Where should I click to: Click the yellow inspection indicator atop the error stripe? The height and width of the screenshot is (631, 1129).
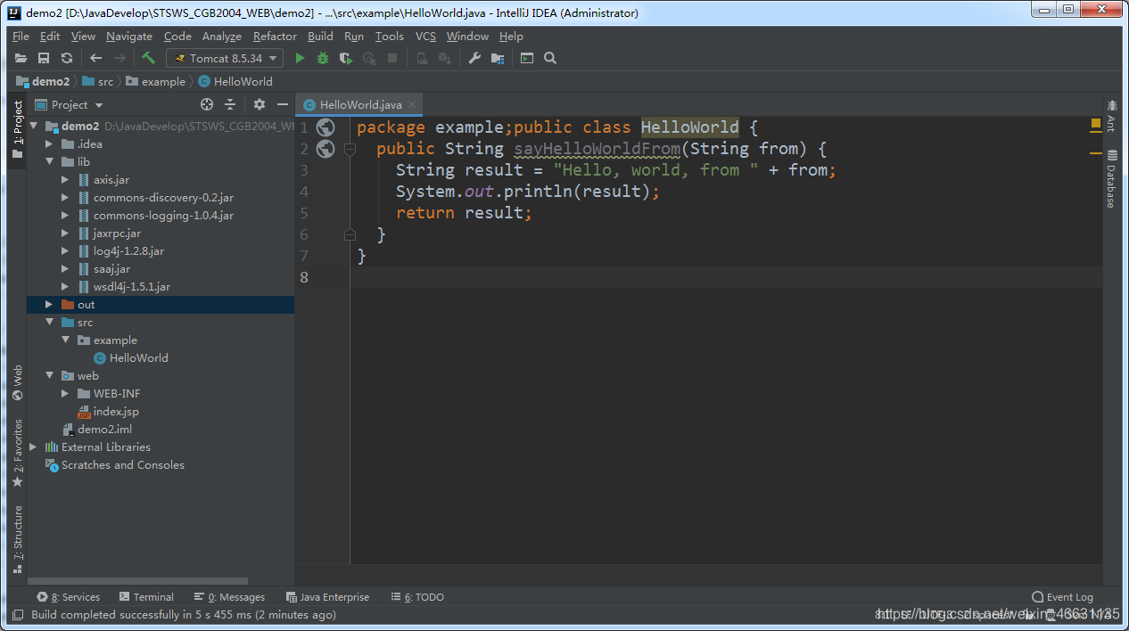tap(1095, 125)
